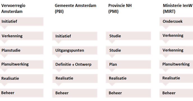This screenshot has width=193, height=101.
Task: Click the Provincie NH (PMI) heading
Action: pyautogui.click(x=120, y=8)
